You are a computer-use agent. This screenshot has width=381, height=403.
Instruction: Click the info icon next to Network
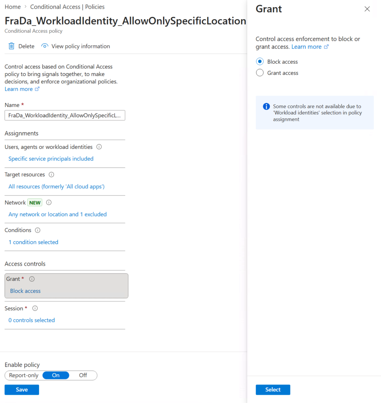pyautogui.click(x=49, y=202)
